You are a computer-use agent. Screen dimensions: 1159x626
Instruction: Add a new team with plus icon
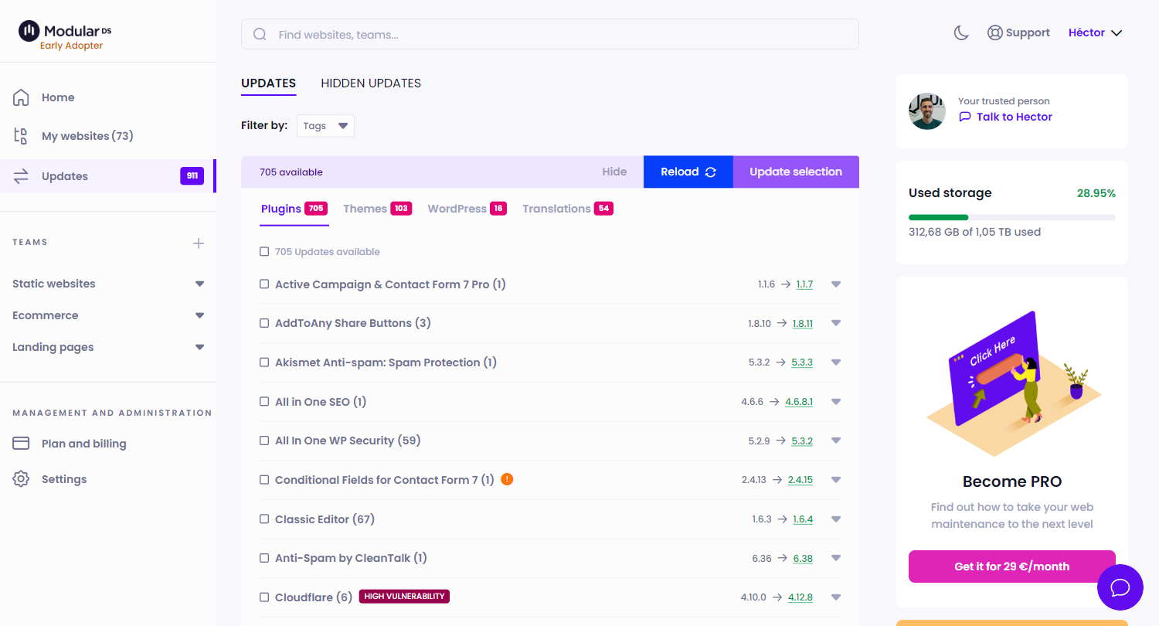[199, 243]
